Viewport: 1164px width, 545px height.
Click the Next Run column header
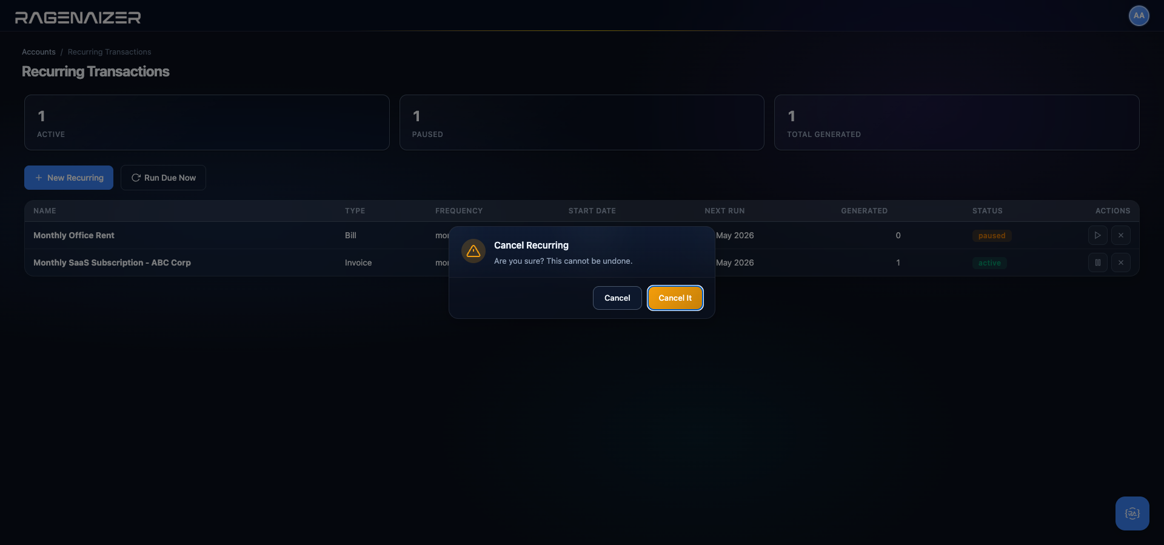(x=724, y=211)
